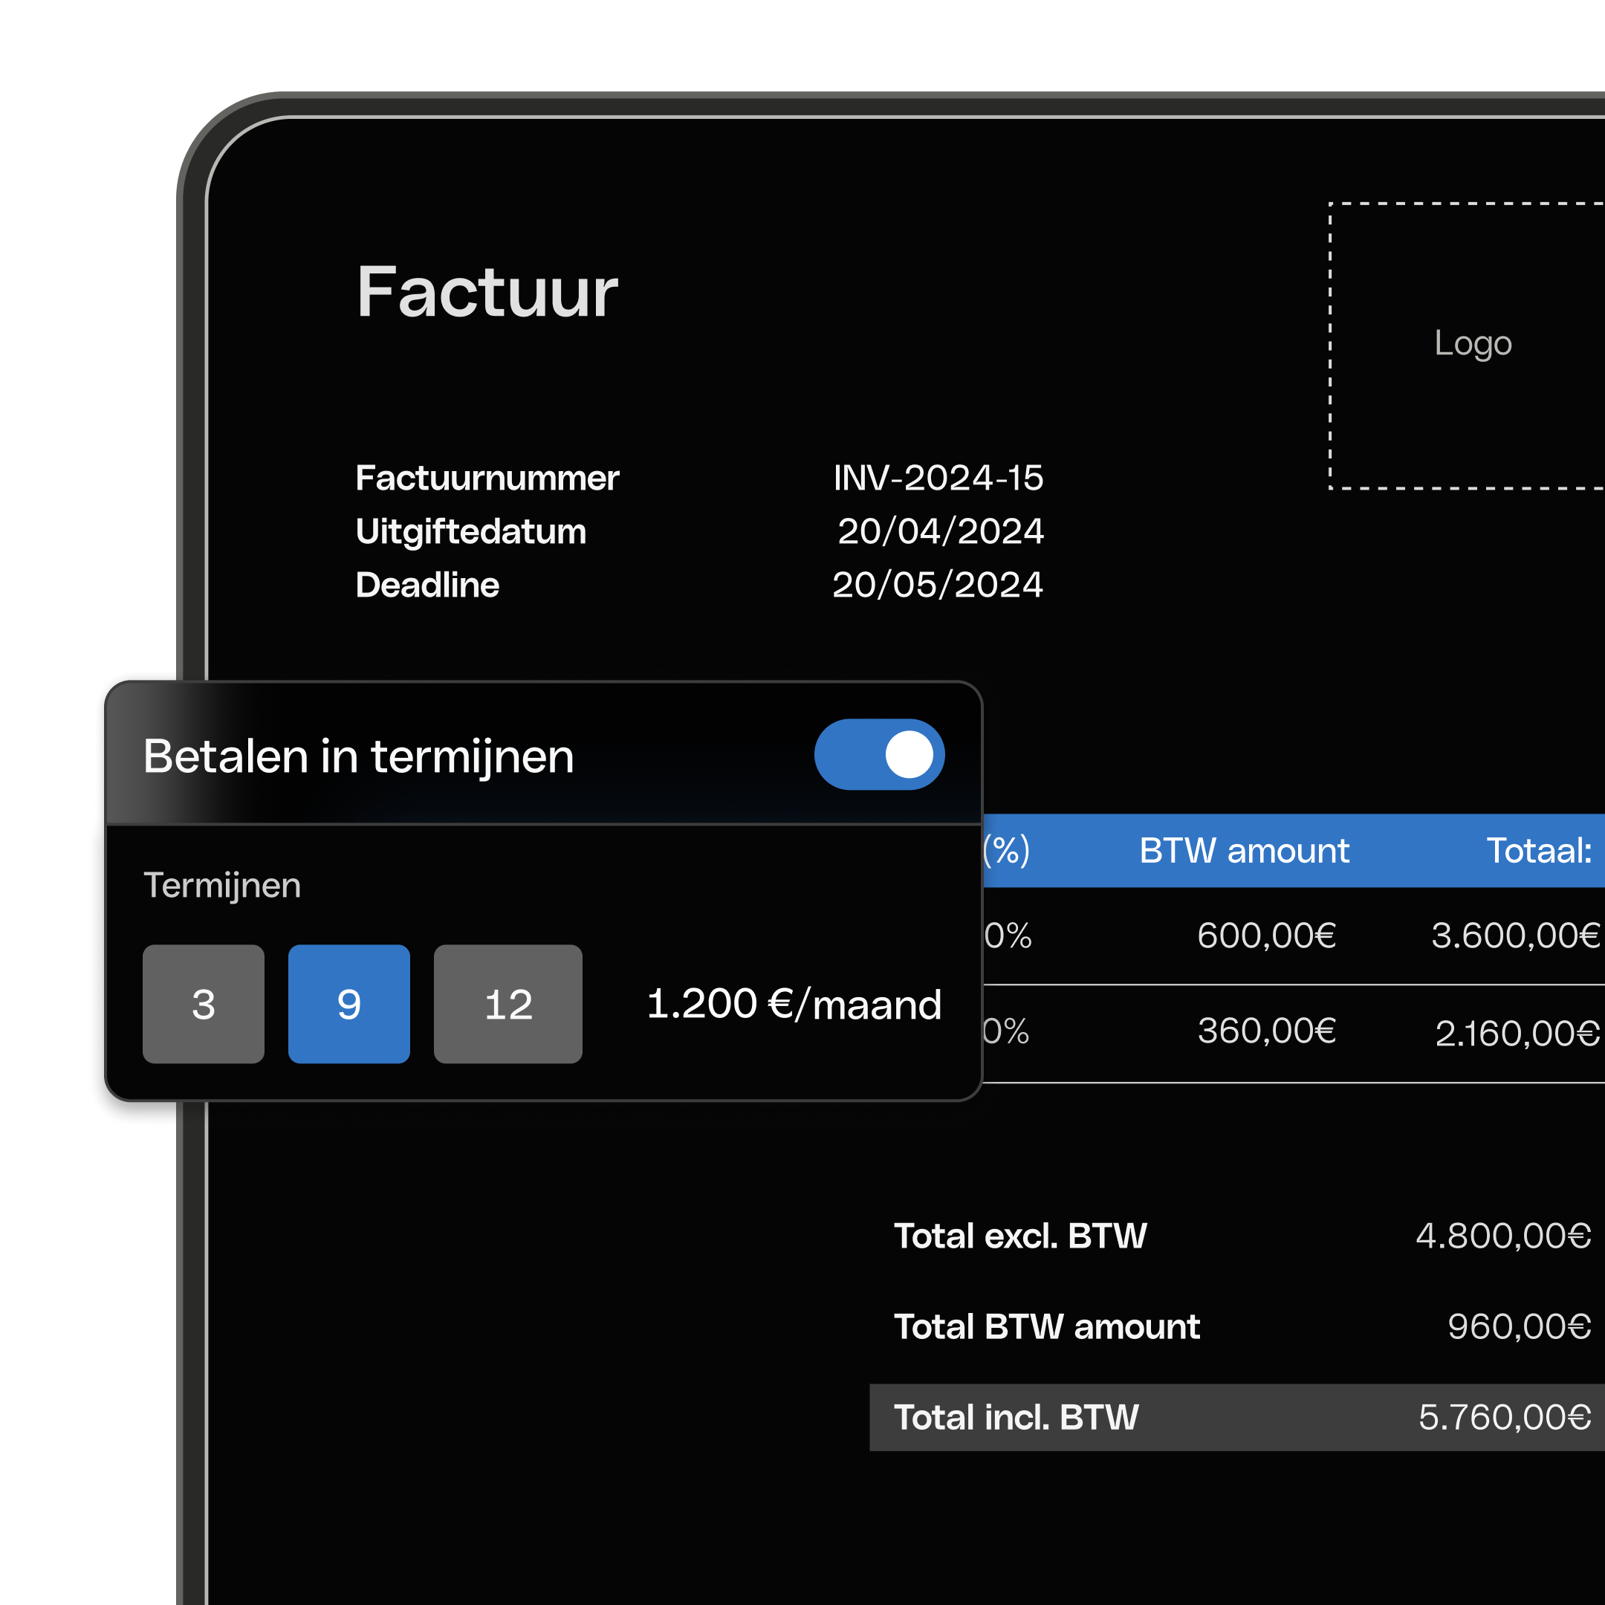Click the Termijnen label
This screenshot has height=1605, width=1605.
(x=222, y=886)
